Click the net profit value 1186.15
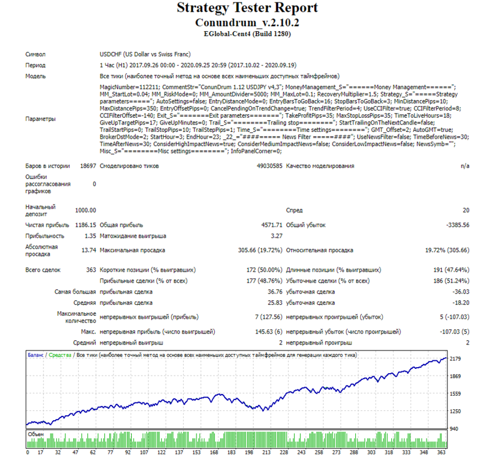The image size is (487, 458). [85, 225]
